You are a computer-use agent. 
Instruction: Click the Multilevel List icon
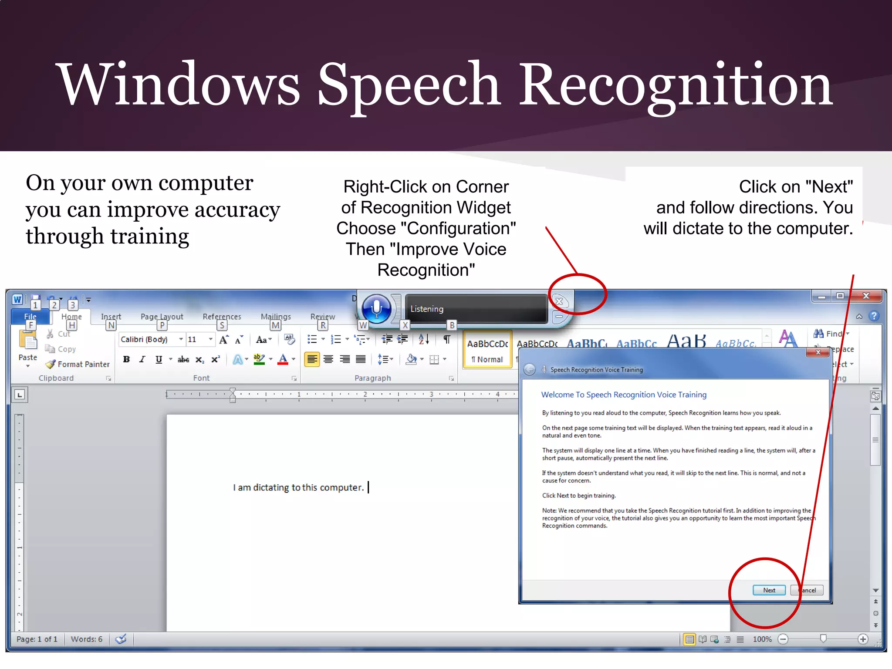click(x=360, y=339)
